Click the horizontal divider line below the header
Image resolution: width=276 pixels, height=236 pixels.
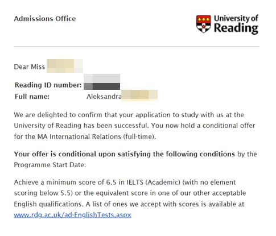click(137, 47)
